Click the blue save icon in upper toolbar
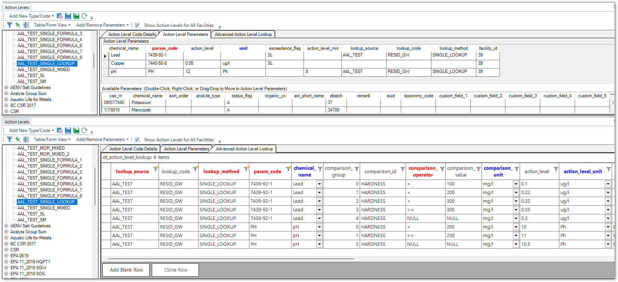Viewport: 618px width, 282px height. pyautogui.click(x=68, y=16)
